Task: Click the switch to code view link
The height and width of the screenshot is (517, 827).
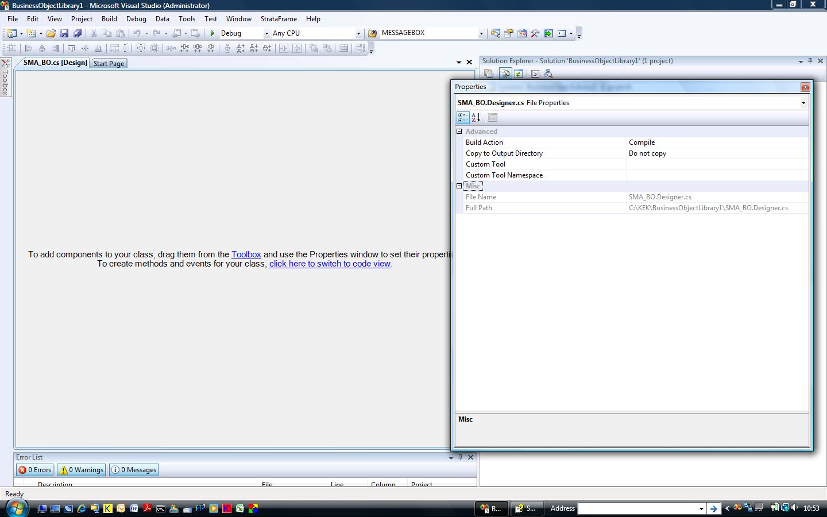Action: [330, 264]
